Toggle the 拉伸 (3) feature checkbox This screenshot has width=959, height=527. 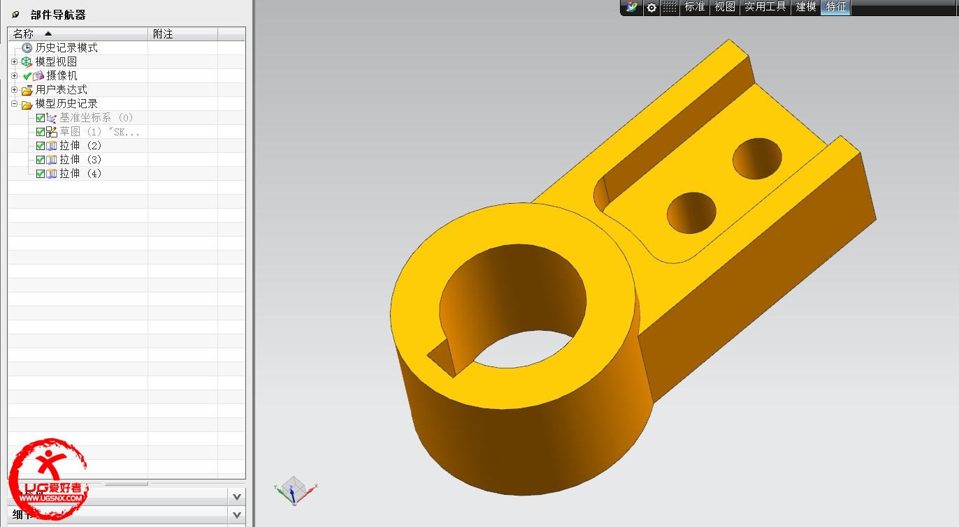click(x=41, y=160)
